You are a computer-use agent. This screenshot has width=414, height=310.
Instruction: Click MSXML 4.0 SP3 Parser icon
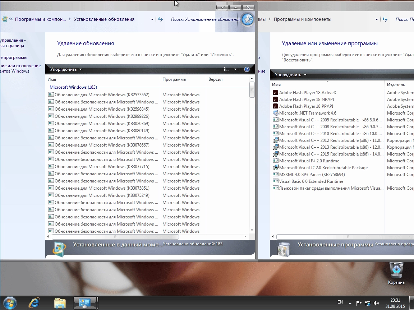pos(275,174)
